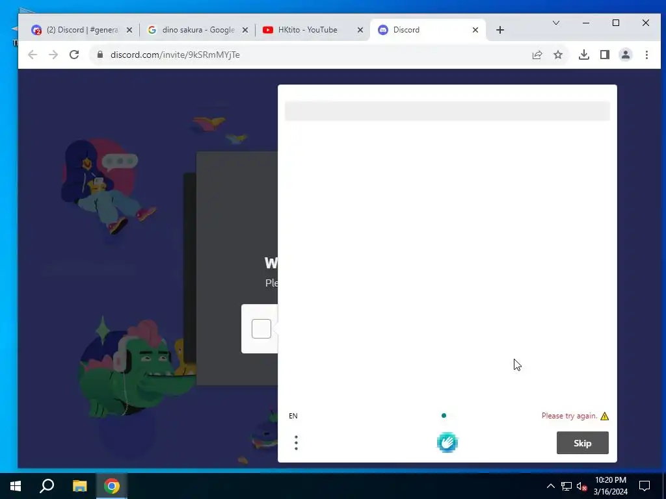
Task: Reload the Discord invite page
Action: 74,55
